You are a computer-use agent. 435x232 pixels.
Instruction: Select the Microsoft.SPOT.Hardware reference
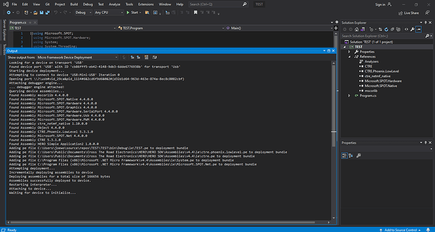tap(383, 81)
